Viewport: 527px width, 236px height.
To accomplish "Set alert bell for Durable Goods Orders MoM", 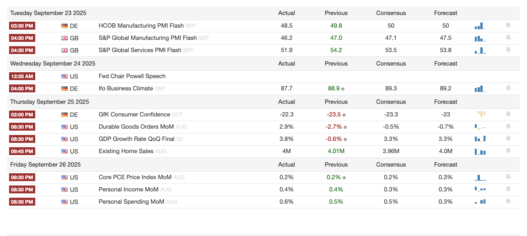I will tap(508, 126).
